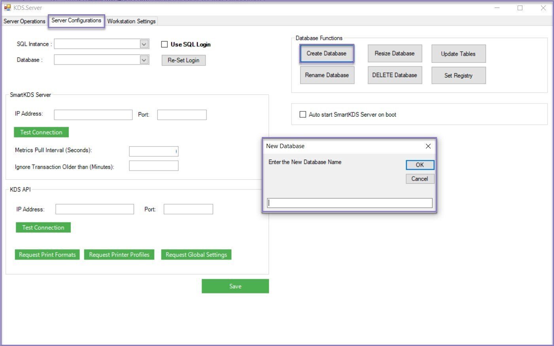Check Auto start SmartKDS Server on boot
Screen dimensions: 554x346
[303, 115]
